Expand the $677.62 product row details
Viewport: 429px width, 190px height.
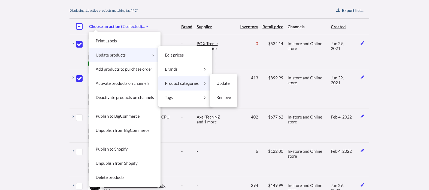(x=73, y=117)
